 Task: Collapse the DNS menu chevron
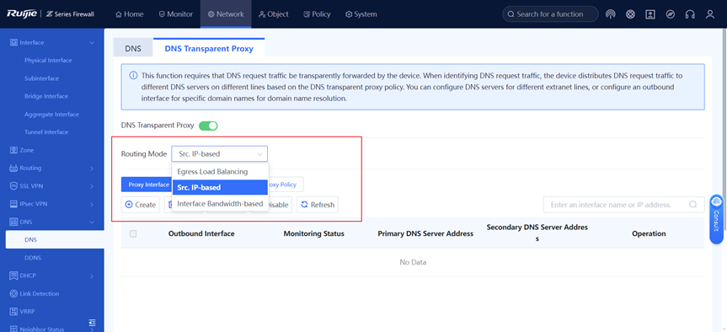(92, 222)
